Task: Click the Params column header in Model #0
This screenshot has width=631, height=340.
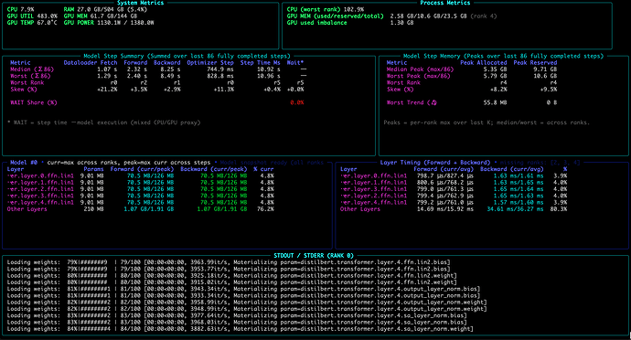Action: [x=94, y=169]
